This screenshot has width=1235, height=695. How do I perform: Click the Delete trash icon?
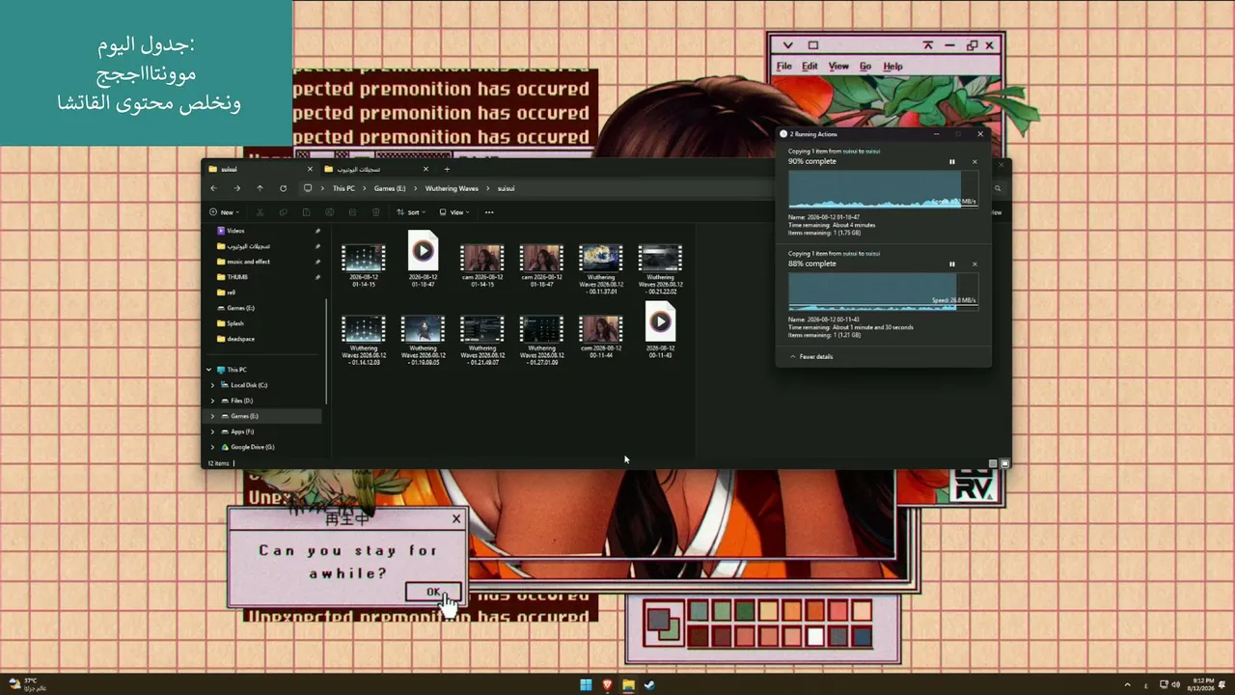(376, 212)
